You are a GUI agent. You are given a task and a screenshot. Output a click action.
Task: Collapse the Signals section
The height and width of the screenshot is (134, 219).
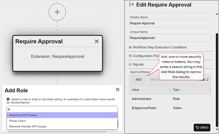(x=130, y=65)
